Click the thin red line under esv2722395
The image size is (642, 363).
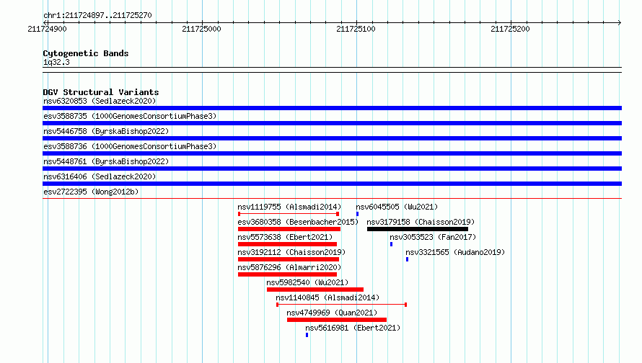coord(332,199)
